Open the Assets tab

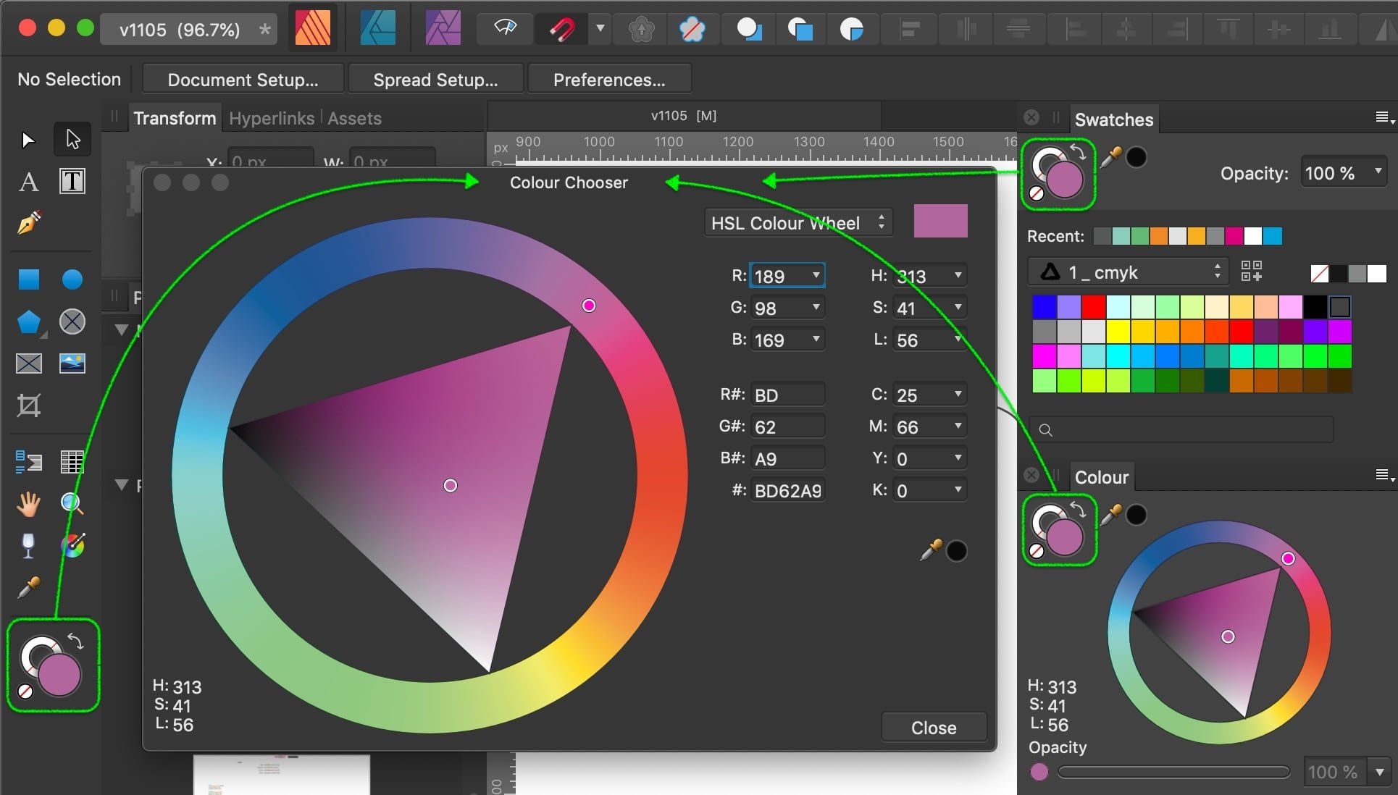(354, 118)
